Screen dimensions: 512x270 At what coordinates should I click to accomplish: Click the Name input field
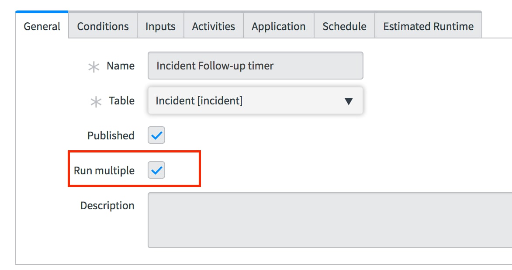(x=256, y=66)
